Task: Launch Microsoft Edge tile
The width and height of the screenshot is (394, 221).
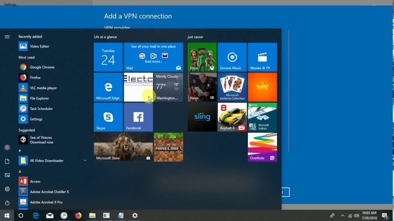Action: pos(108,87)
